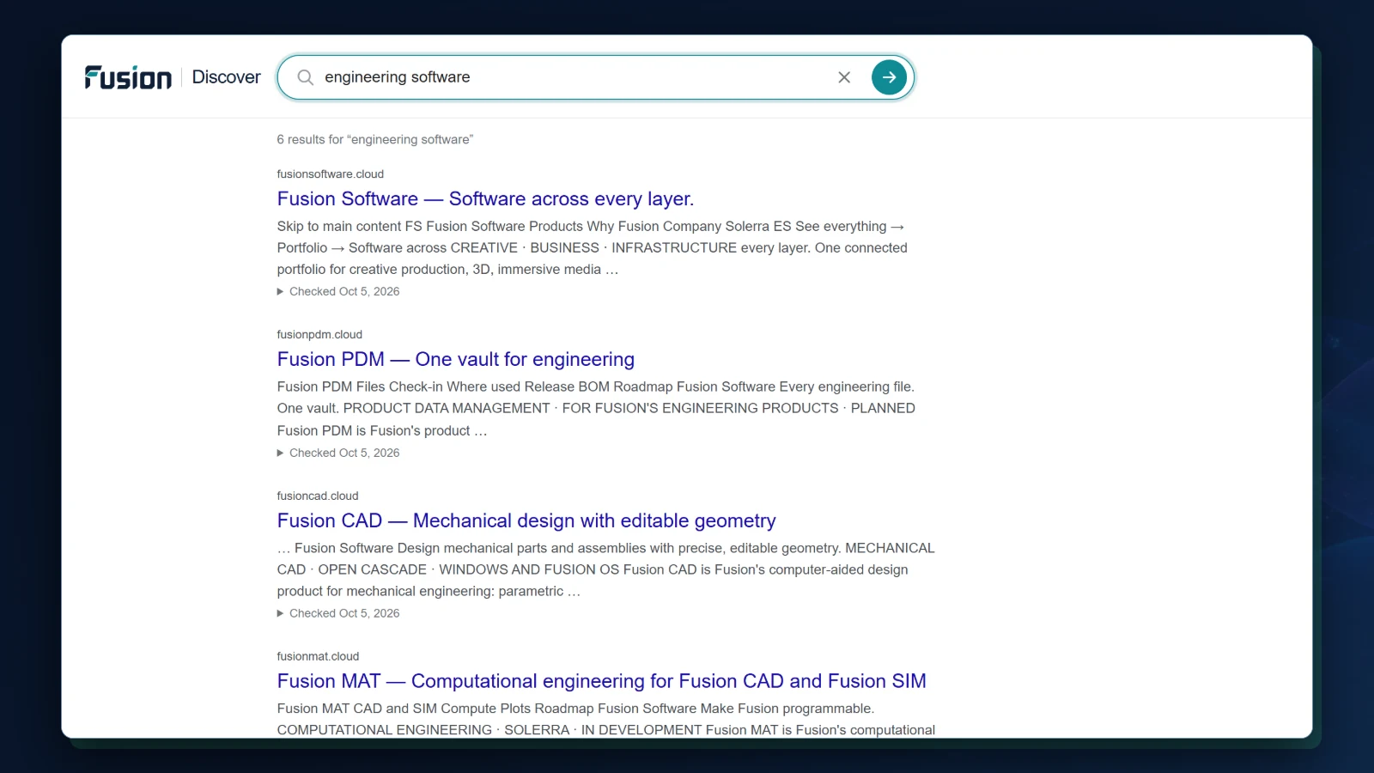Image resolution: width=1374 pixels, height=773 pixels.
Task: Click the fusionsoftware.cloud domain text
Action: [330, 174]
